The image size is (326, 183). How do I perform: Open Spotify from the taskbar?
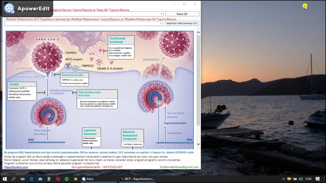pos(67,179)
